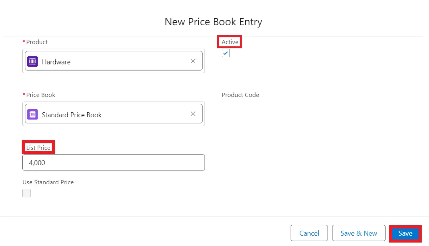Click the List Price label
Viewport: 429px width, 246px height.
(38, 148)
